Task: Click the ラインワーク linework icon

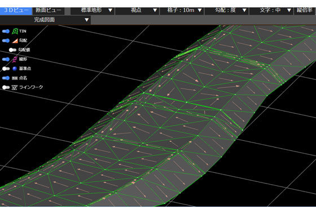Action: (15, 87)
